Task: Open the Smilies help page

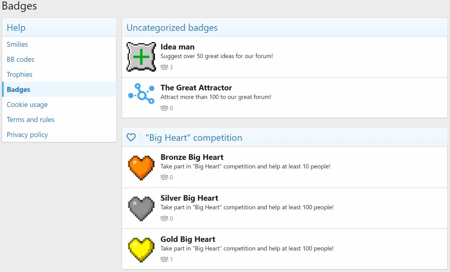Action: point(17,44)
